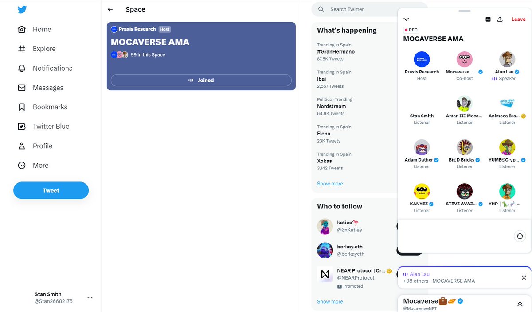Image resolution: width=532 pixels, height=312 pixels.
Task: Click the @MocaverseNFT handle
Action: 420,308
